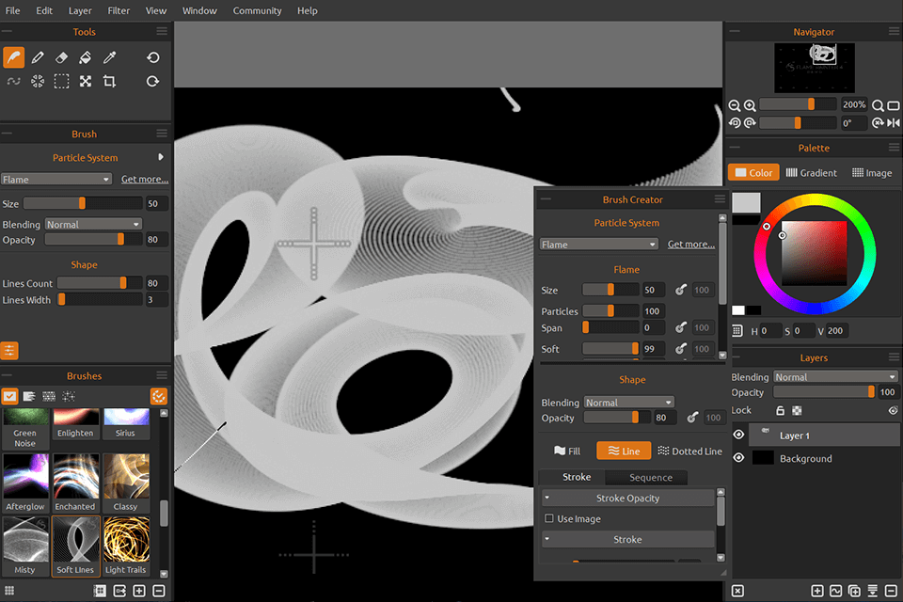The height and width of the screenshot is (602, 903).
Task: Click the Redo arrow icon
Action: point(152,82)
